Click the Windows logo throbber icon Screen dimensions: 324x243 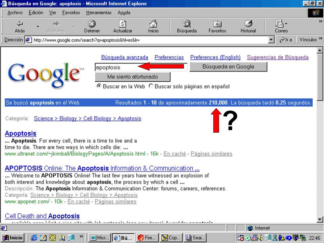tap(316, 13)
